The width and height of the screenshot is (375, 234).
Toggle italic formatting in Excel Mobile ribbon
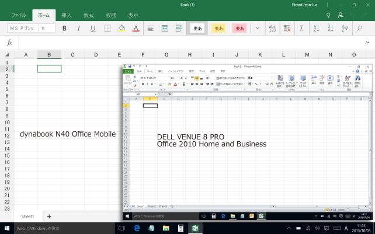pyautogui.click(x=78, y=29)
